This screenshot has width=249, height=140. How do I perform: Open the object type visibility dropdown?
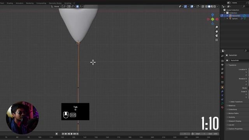point(181,7)
